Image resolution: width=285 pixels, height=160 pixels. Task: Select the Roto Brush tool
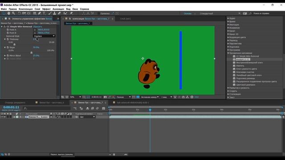click(65, 13)
